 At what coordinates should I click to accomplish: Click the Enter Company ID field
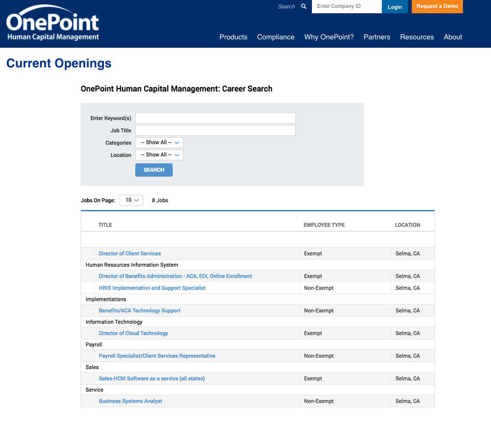tap(346, 6)
